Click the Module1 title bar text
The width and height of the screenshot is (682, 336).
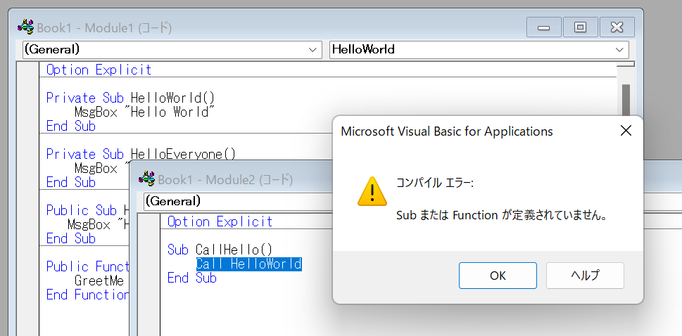click(x=104, y=28)
